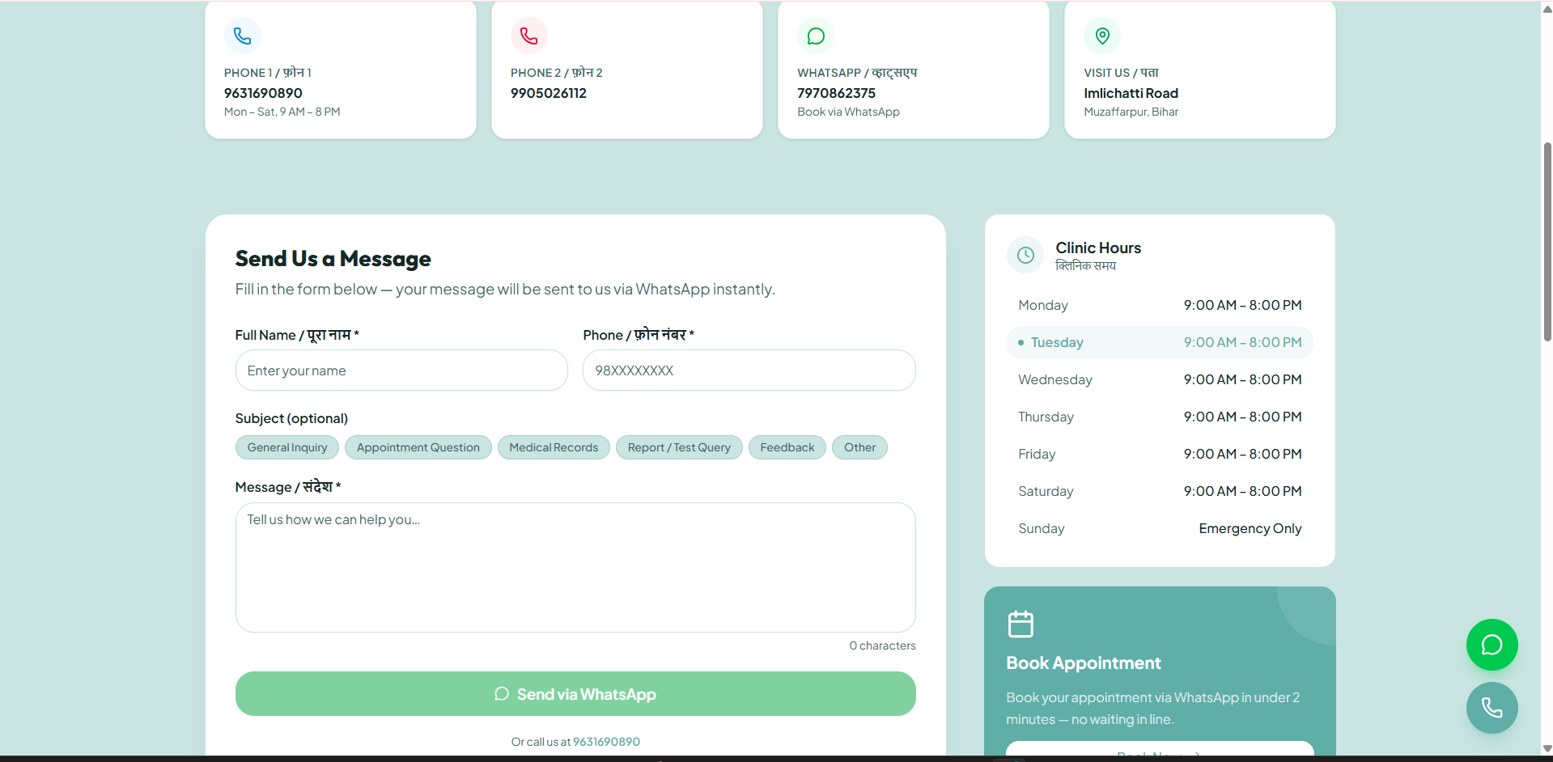This screenshot has height=762, width=1553.
Task: Click the page vertical scrollbar thumb
Action: click(1547, 241)
